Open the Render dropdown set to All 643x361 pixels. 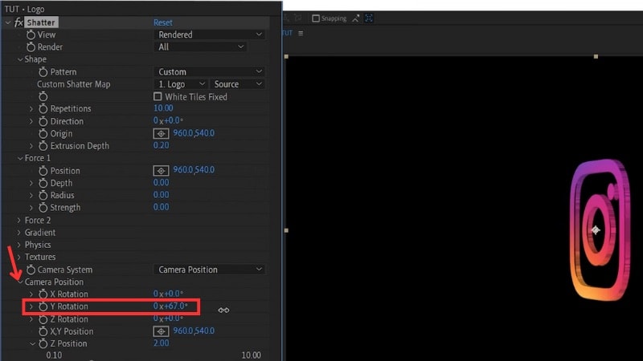[x=200, y=47]
